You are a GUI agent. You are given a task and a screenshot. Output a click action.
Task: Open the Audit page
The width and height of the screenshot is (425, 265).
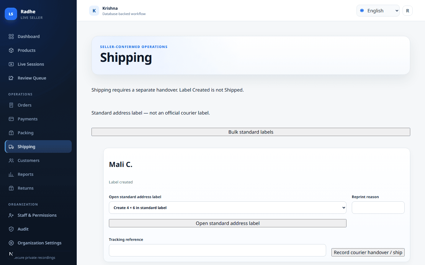coord(38,229)
